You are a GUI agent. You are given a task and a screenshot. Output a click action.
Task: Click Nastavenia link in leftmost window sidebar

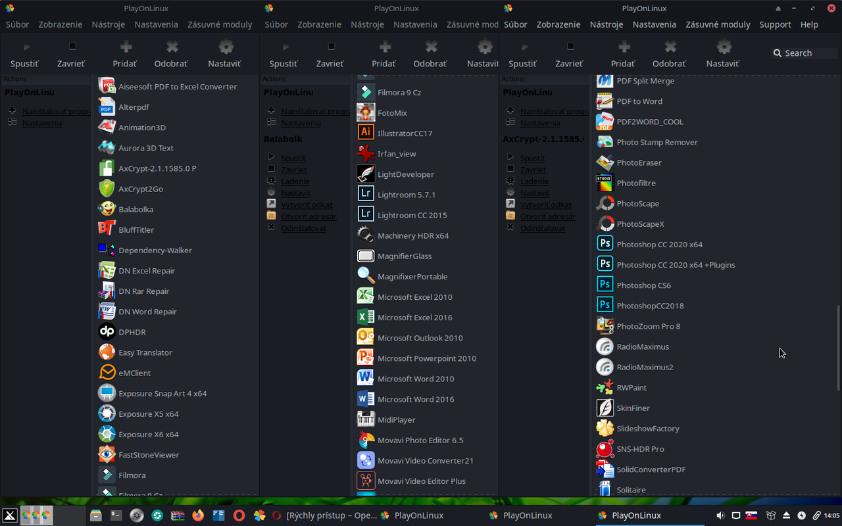click(x=42, y=123)
